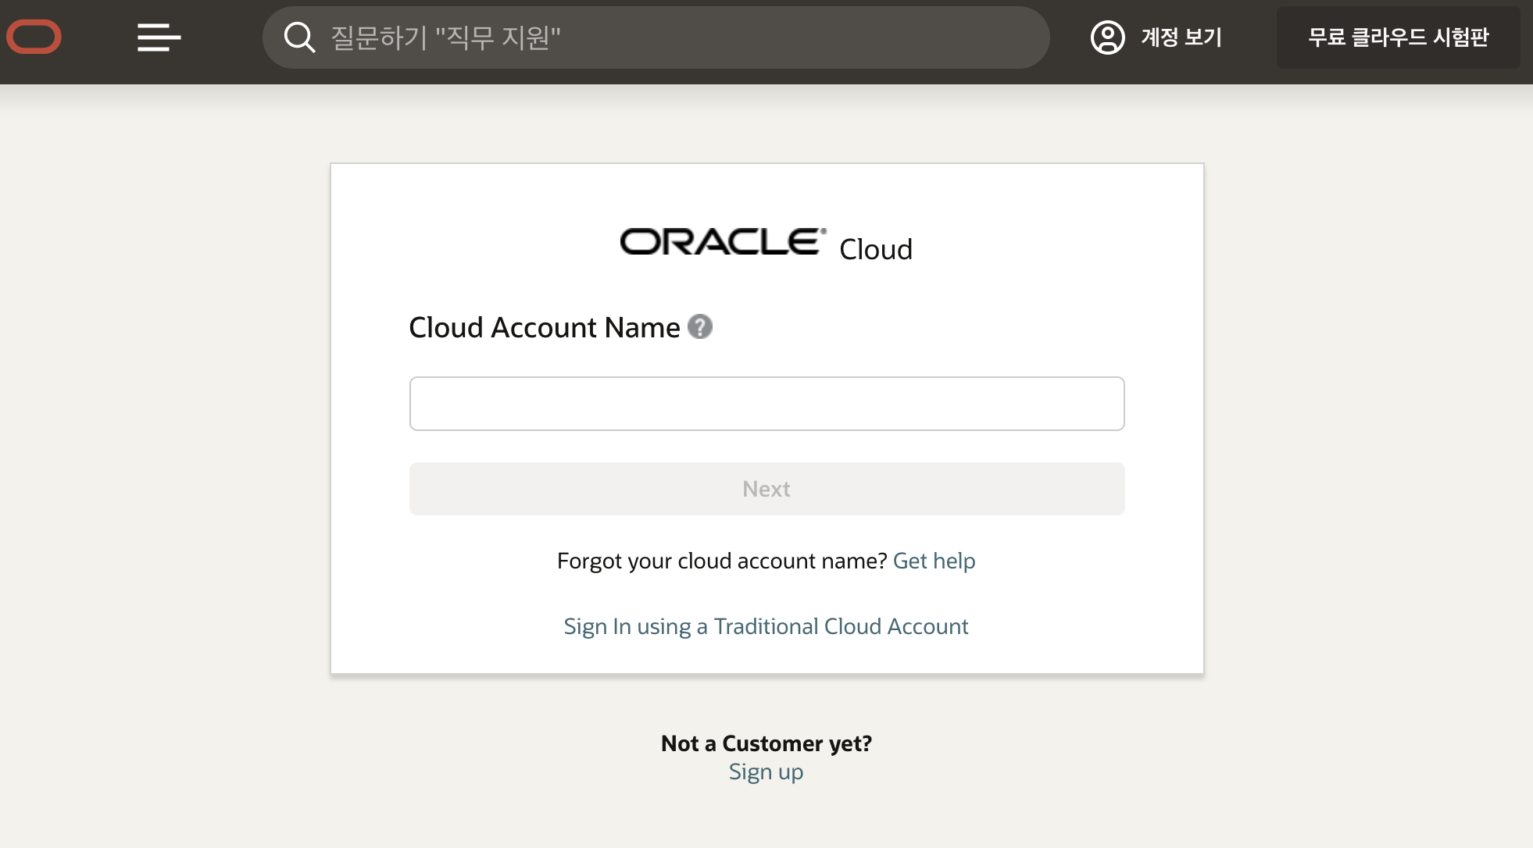Click empty header space right of search bar
This screenshot has width=1533, height=848.
pos(1069,37)
